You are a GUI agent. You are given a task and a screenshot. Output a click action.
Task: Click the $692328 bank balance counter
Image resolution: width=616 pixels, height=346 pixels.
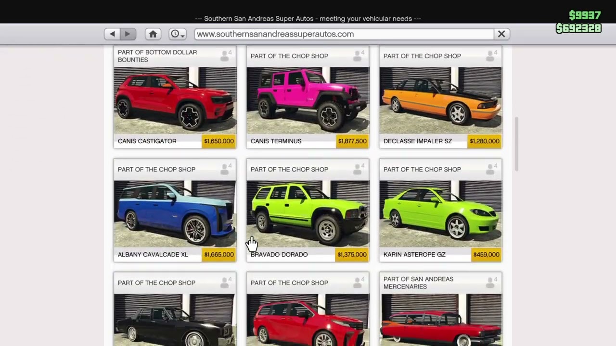pyautogui.click(x=578, y=28)
